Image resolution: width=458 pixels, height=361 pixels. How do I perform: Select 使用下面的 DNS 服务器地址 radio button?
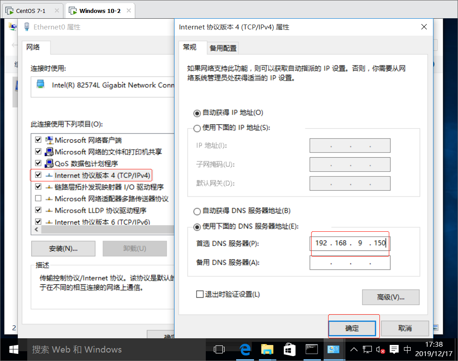coord(197,227)
